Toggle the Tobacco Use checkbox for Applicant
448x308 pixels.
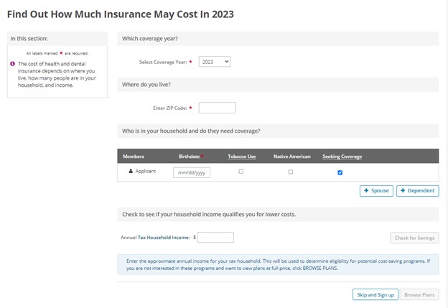point(241,172)
